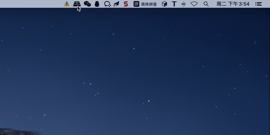Open Notification Center list icon

(x=259, y=4)
